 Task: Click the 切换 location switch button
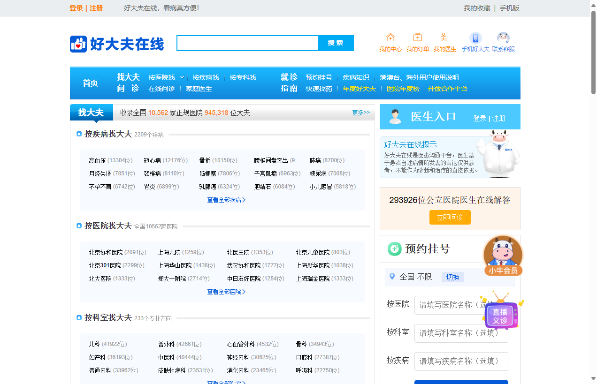pos(452,277)
